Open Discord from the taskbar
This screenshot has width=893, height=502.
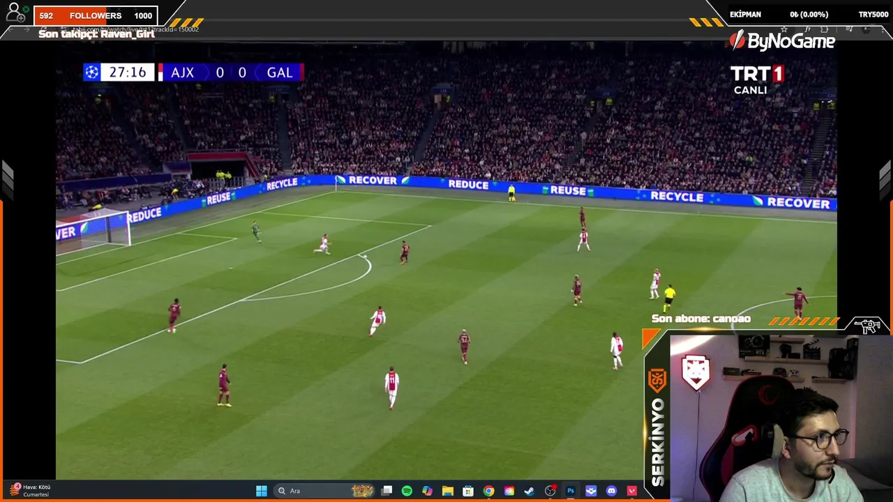pos(612,491)
